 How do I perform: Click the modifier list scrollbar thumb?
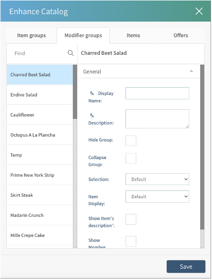(75, 92)
